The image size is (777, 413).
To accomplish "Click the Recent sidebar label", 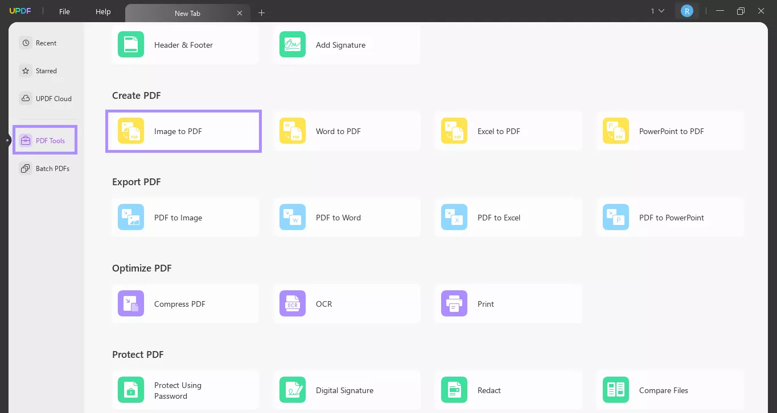I will pos(46,43).
